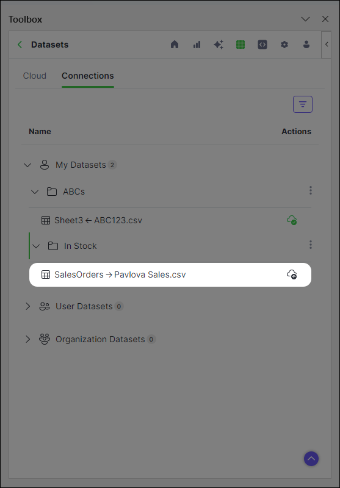Screen dimensions: 340x488
Task: Go back using the green arrow beside Datasets
Action: pos(20,45)
